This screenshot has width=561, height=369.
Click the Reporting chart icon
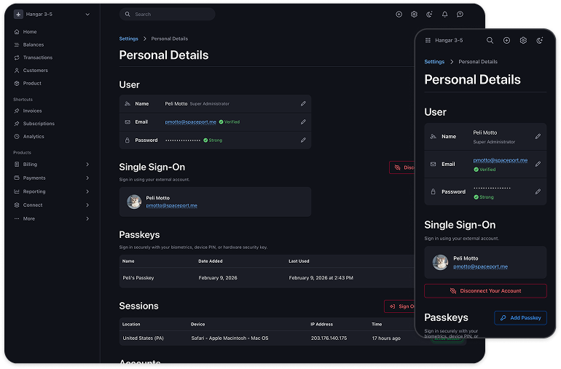[17, 191]
